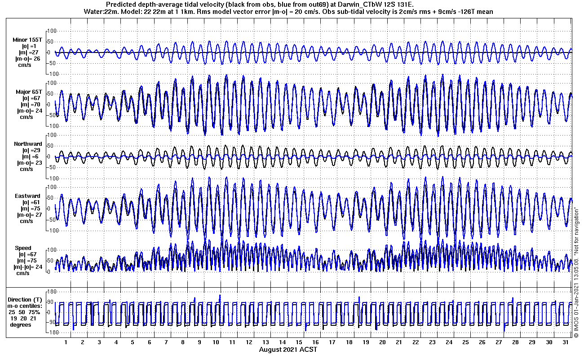Click day tick label '31' on the time axis
Viewport: 584px width, 359px height.
[x=565, y=342]
